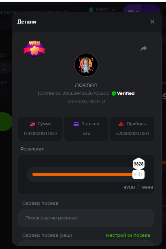This screenshot has height=249, width=166.
Task: Click the Сумма bet amount icon
Action: (32, 124)
